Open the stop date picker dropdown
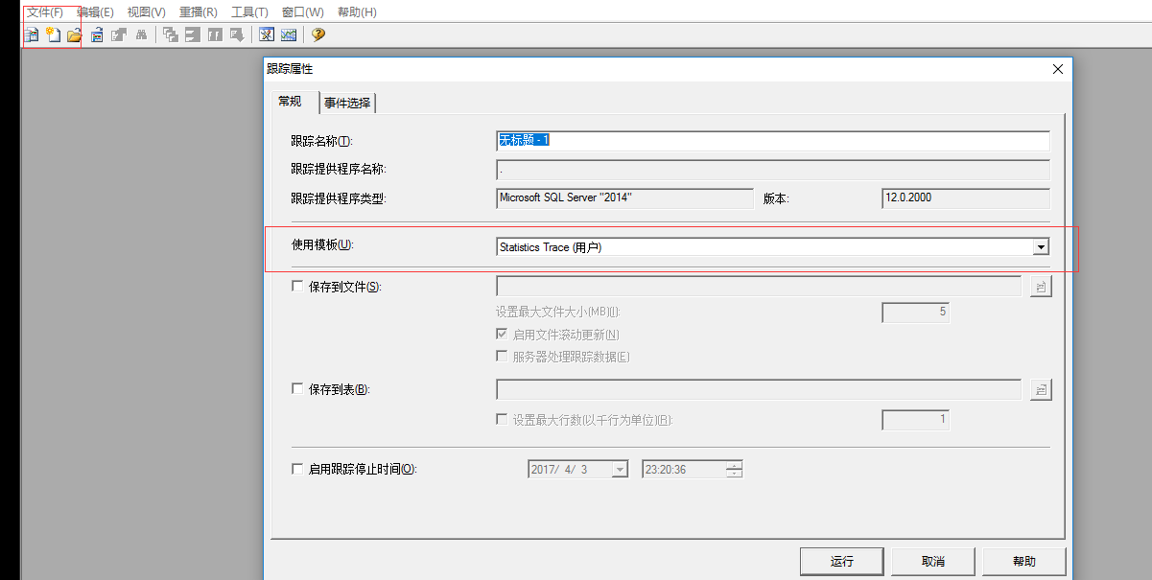 click(620, 470)
